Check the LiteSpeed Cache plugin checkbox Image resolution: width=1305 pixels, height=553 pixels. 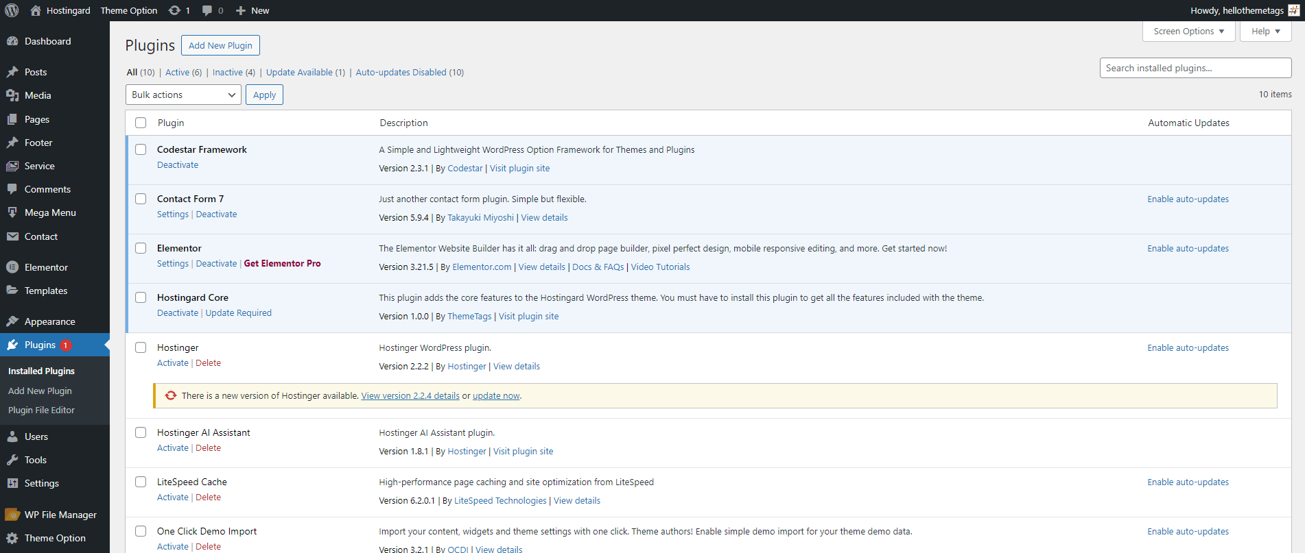click(x=141, y=482)
